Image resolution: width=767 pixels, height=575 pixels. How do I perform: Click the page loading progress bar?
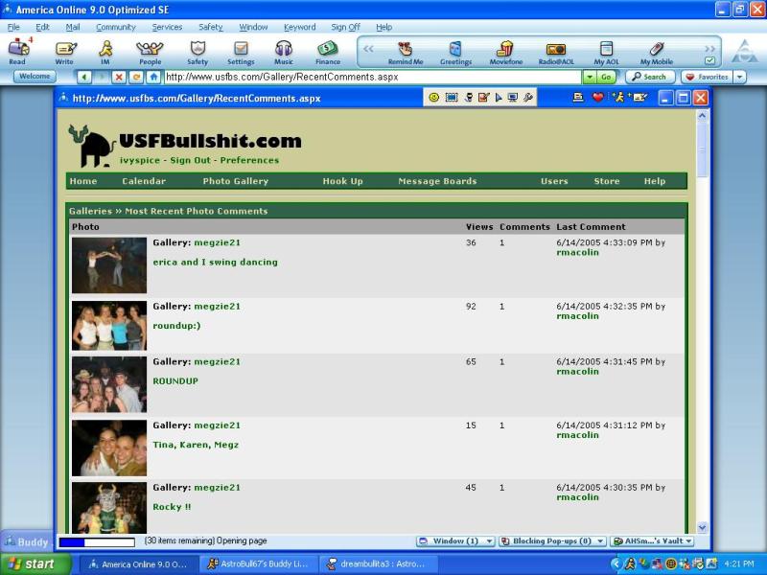(97, 541)
